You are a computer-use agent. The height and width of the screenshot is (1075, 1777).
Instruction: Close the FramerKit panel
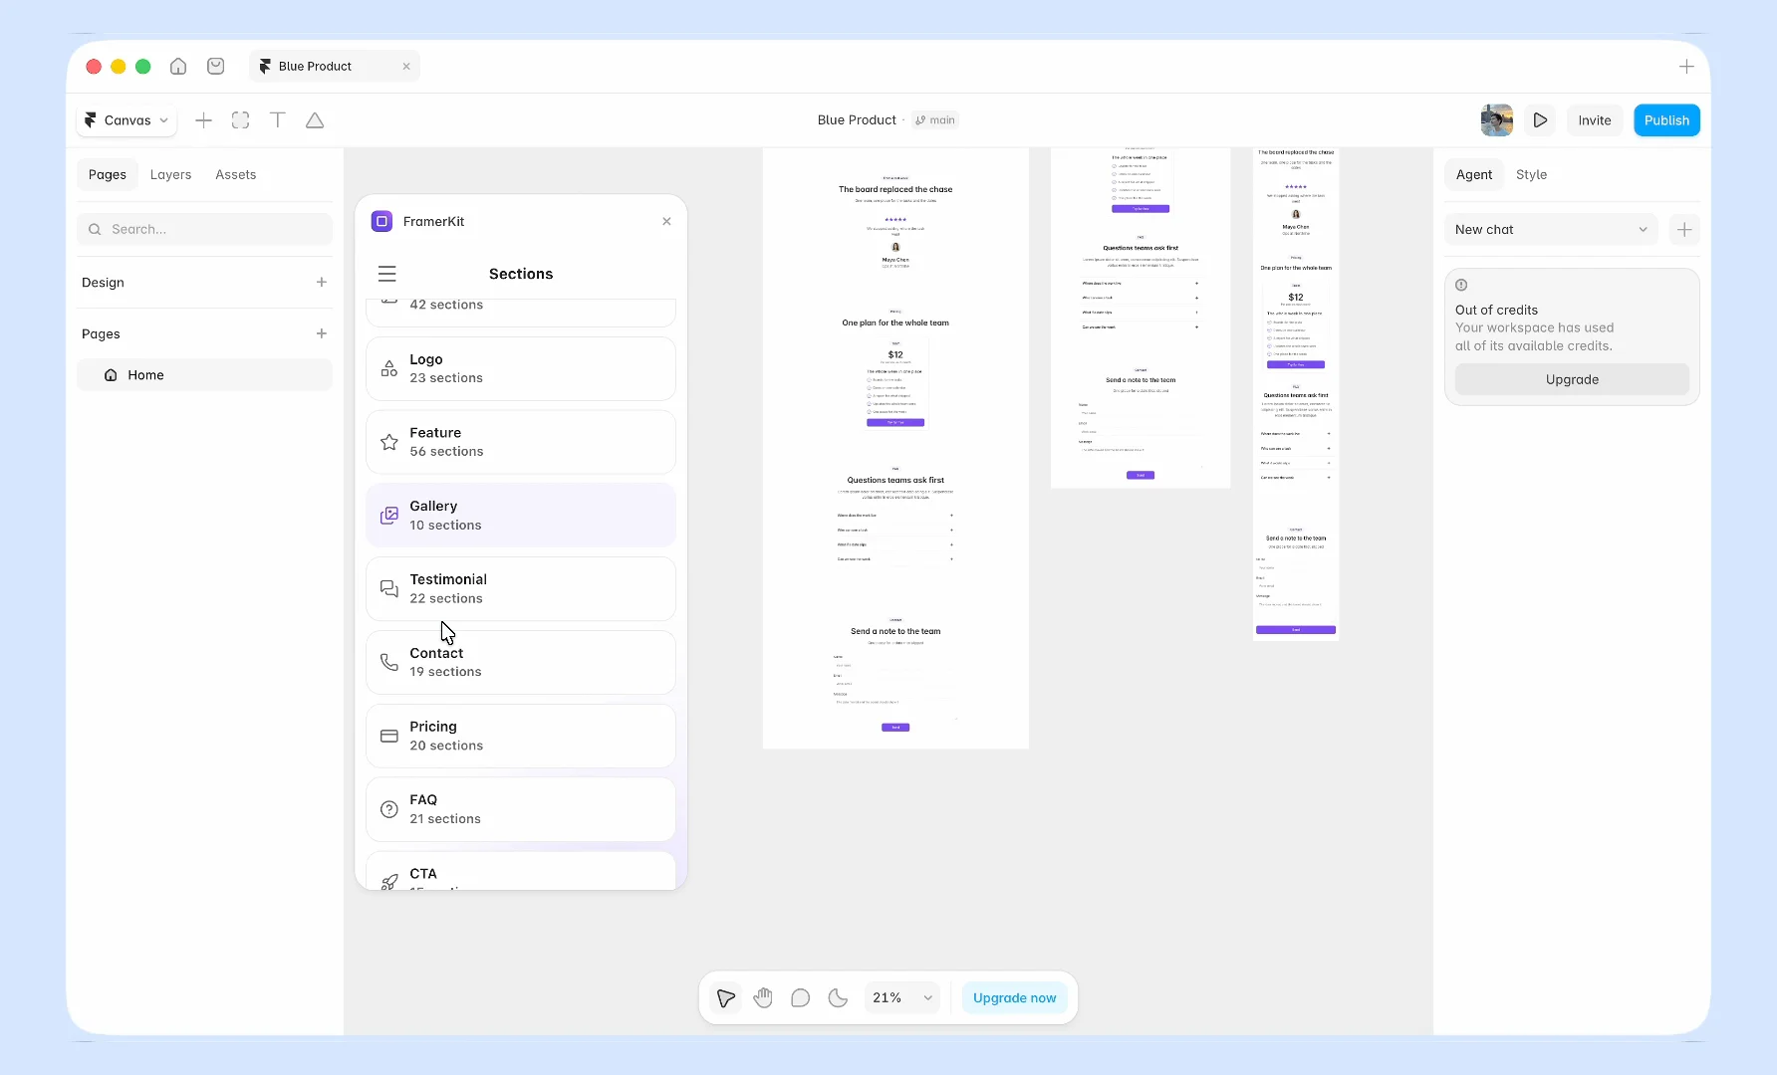coord(666,221)
